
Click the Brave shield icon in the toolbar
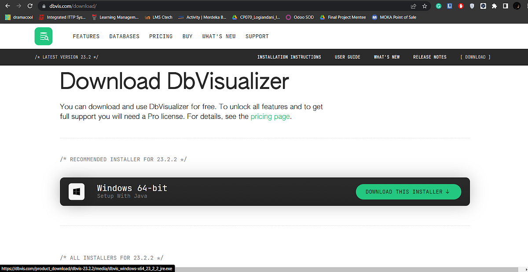pos(472,6)
